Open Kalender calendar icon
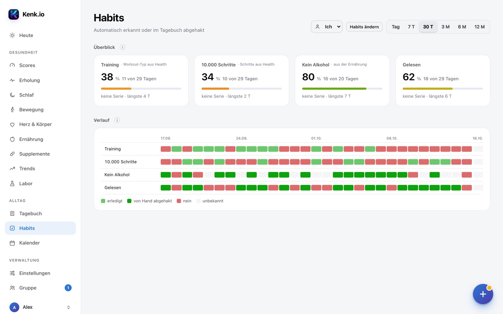Viewport: 503px width, 314px height. click(12, 243)
